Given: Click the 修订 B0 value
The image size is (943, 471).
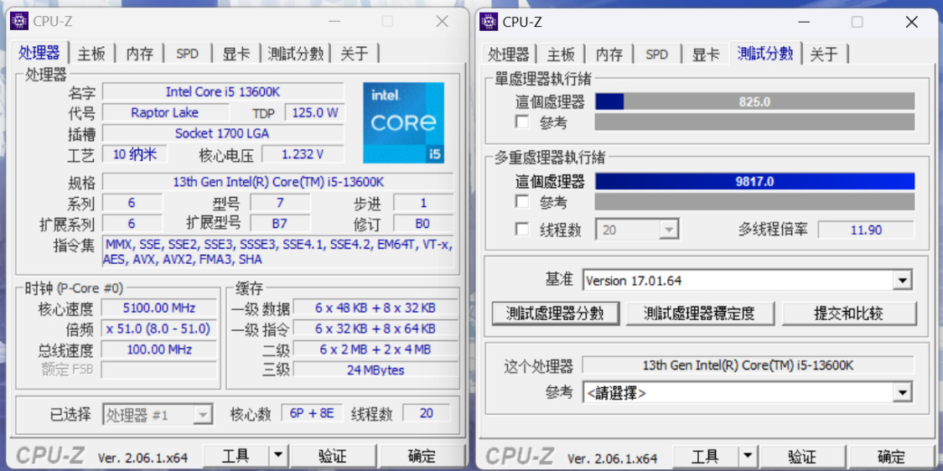Looking at the screenshot, I should click(422, 223).
